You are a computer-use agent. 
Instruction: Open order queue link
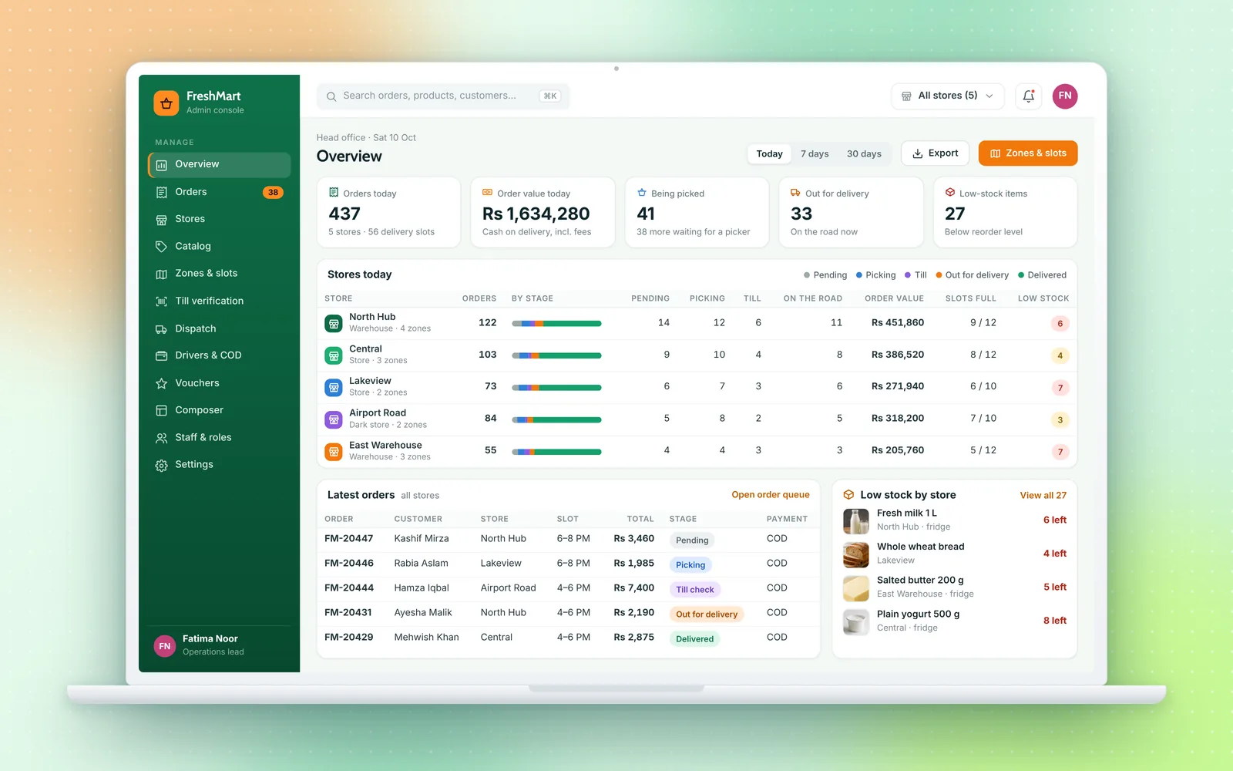tap(771, 495)
